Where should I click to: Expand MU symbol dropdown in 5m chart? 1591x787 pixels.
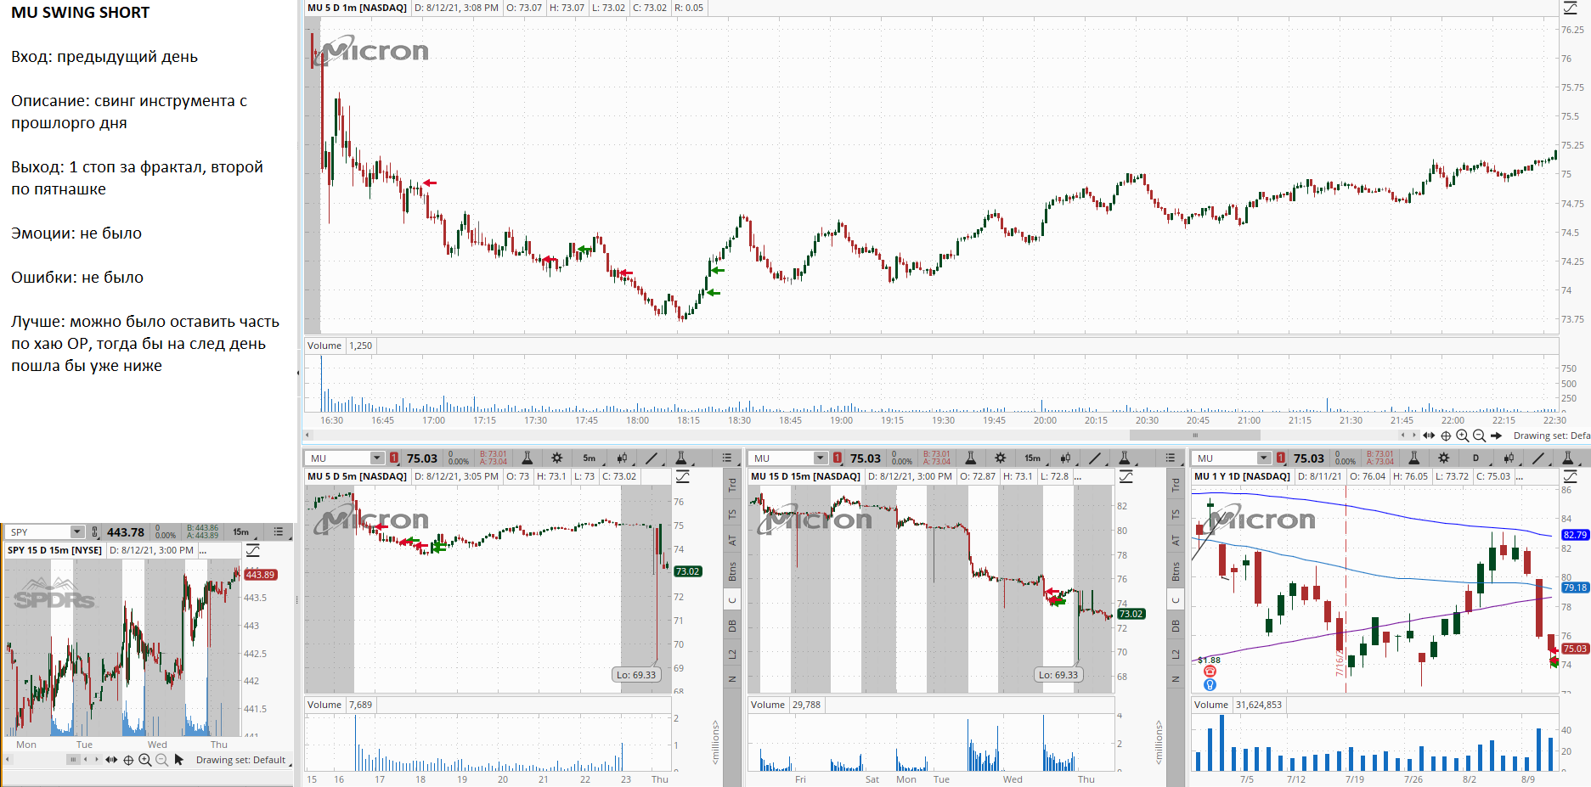click(x=377, y=458)
